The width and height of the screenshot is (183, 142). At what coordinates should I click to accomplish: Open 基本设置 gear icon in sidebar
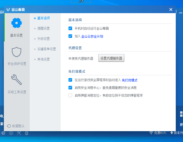17,23
